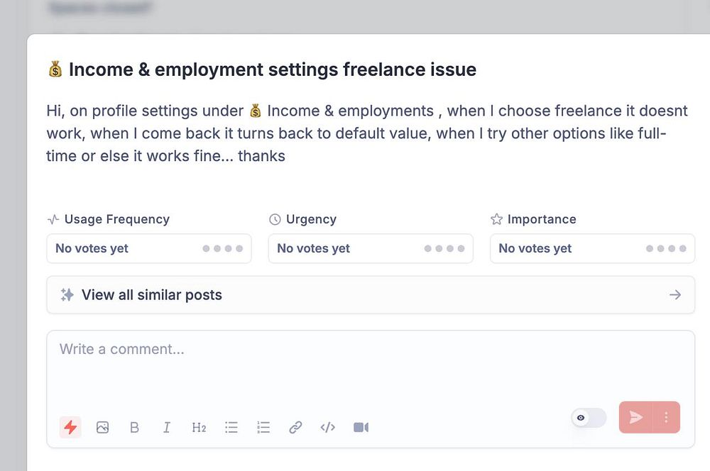
Task: Open send options three-dot menu
Action: click(666, 417)
